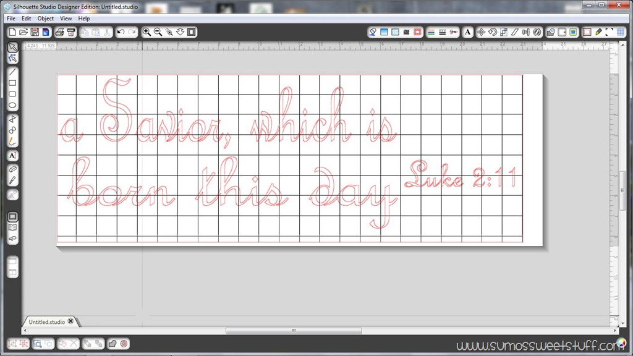Save the document with the floppy disk icon
This screenshot has width=633, height=356.
[x=35, y=32]
